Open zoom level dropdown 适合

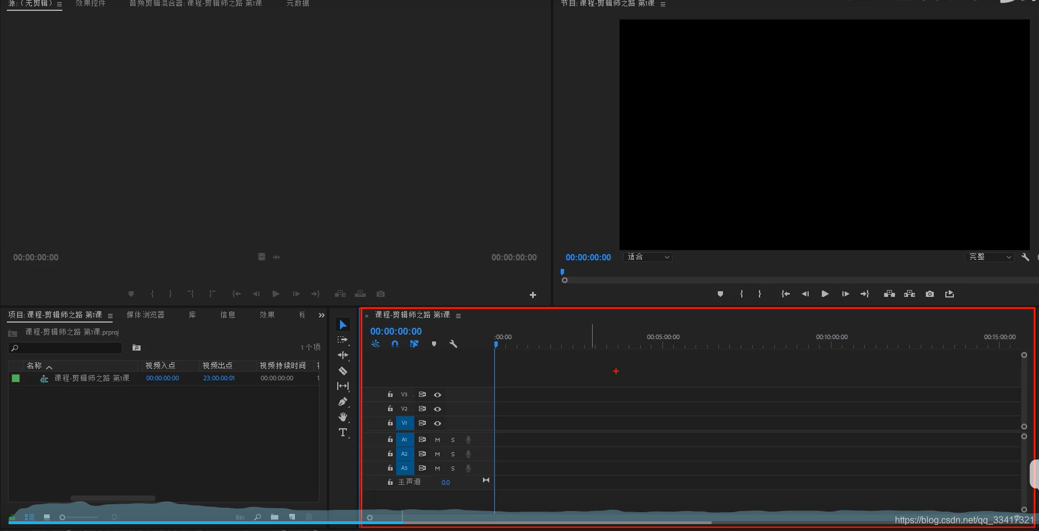(x=648, y=257)
